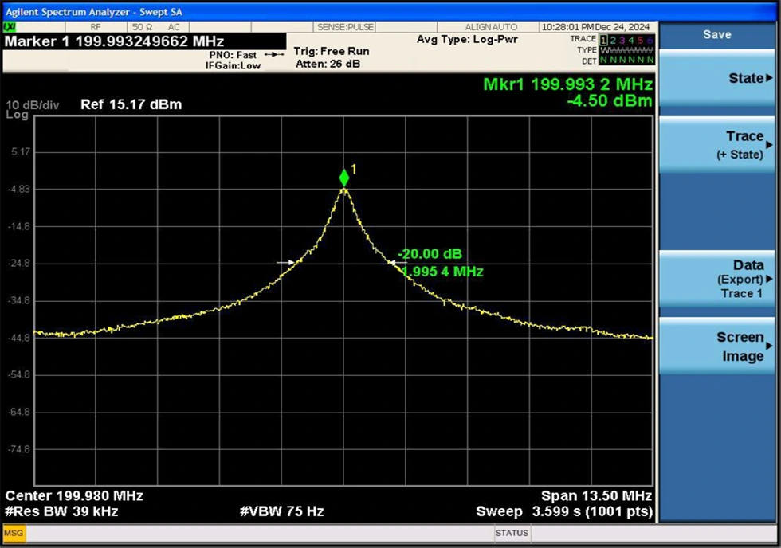The height and width of the screenshot is (548, 781).
Task: Click the PNO: Fast setting
Action: (233, 55)
